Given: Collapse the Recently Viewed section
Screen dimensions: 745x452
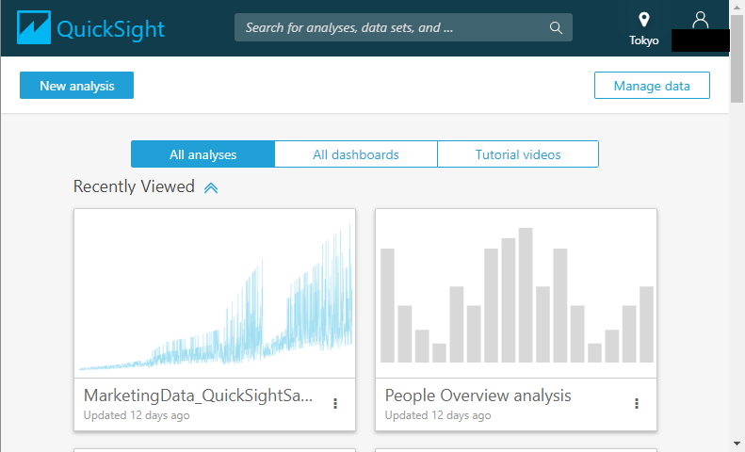Looking at the screenshot, I should [211, 187].
